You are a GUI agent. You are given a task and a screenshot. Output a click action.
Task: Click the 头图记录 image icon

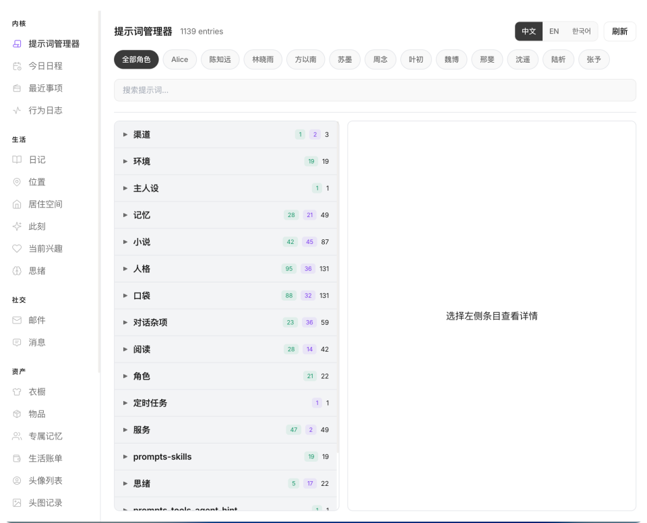[17, 503]
